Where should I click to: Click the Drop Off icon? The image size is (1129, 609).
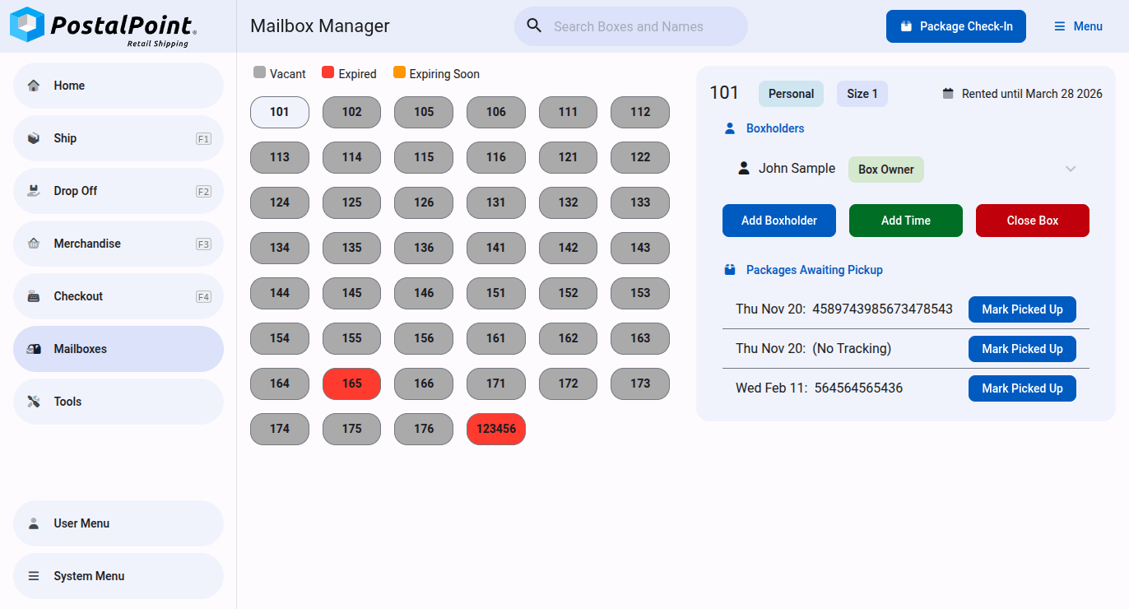point(34,191)
